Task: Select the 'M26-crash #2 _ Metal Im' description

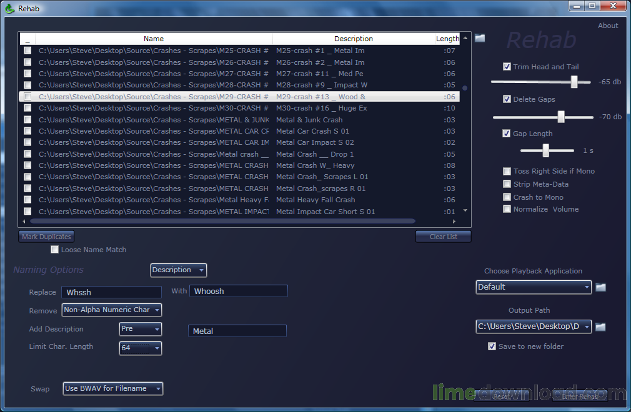Action: pyautogui.click(x=320, y=62)
